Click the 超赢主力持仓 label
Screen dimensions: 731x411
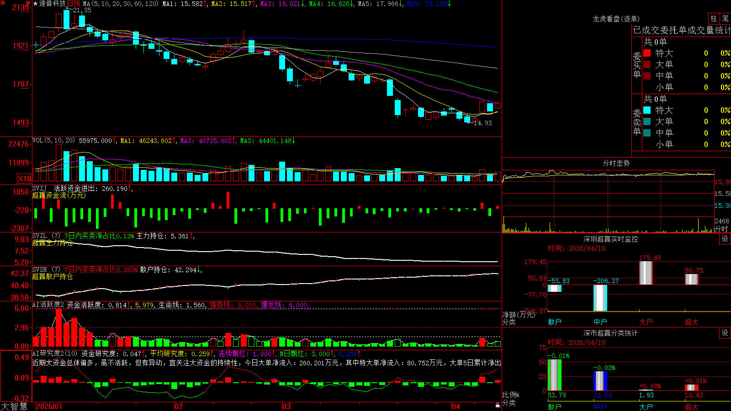click(53, 242)
